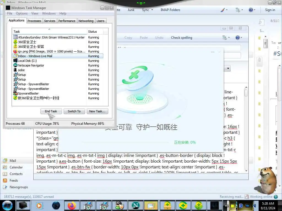The image size is (282, 211).
Task: Click Netscape Navigator row icon in task list
Action: pos(15,65)
